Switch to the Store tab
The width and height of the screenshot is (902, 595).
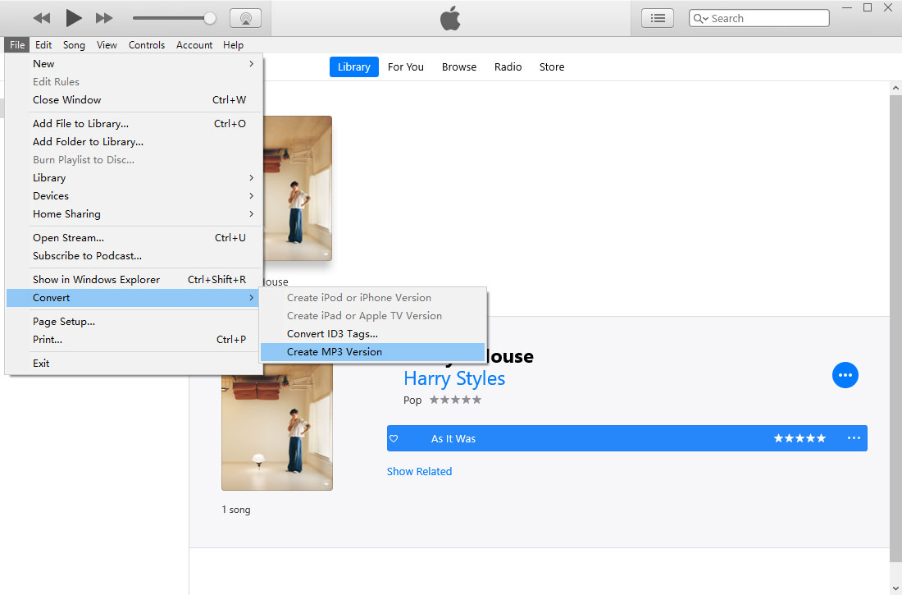(552, 66)
